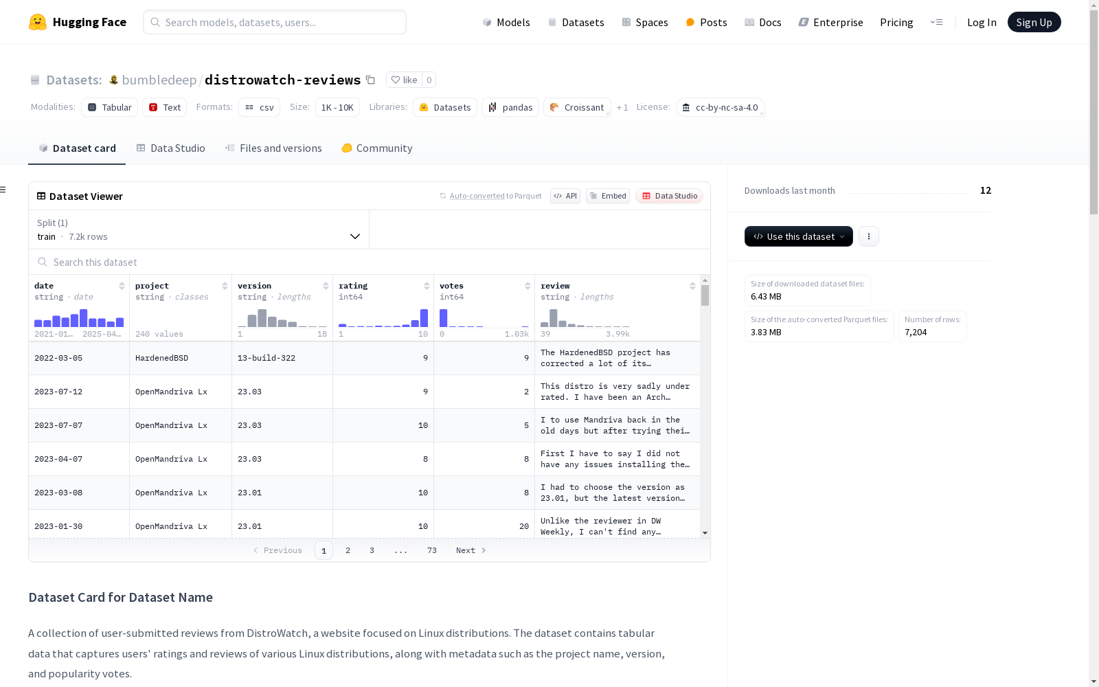The image size is (1099, 687).
Task: Expand the Use this dataset dropdown
Action: click(799, 236)
